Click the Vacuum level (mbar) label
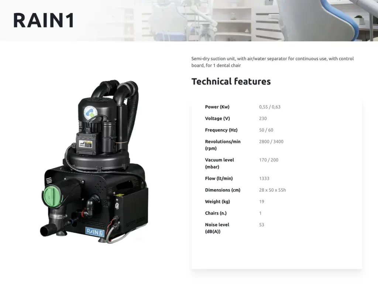This screenshot has width=378, height=284. pyautogui.click(x=219, y=163)
